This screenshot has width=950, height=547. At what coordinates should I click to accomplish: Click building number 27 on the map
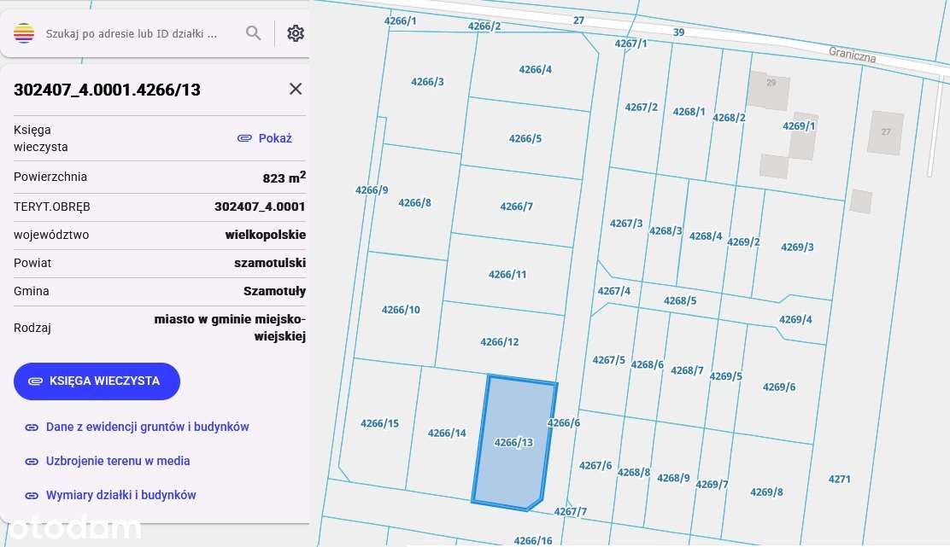(886, 132)
